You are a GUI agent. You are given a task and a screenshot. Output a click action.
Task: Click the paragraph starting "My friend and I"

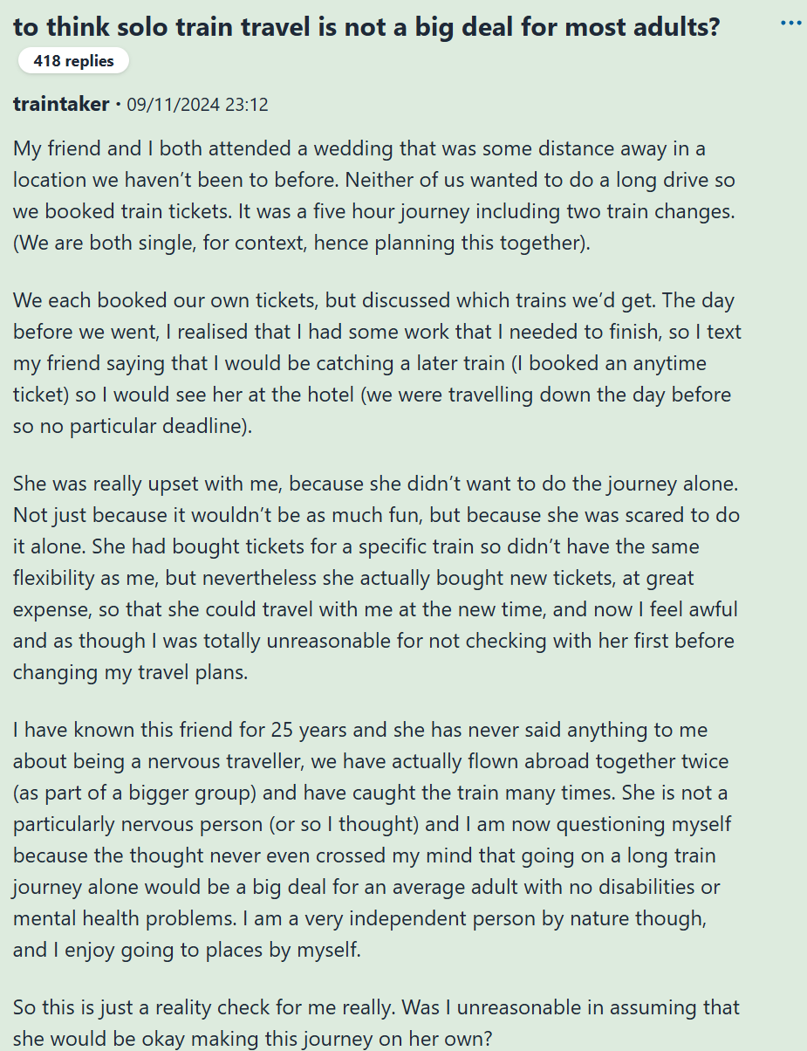click(375, 196)
